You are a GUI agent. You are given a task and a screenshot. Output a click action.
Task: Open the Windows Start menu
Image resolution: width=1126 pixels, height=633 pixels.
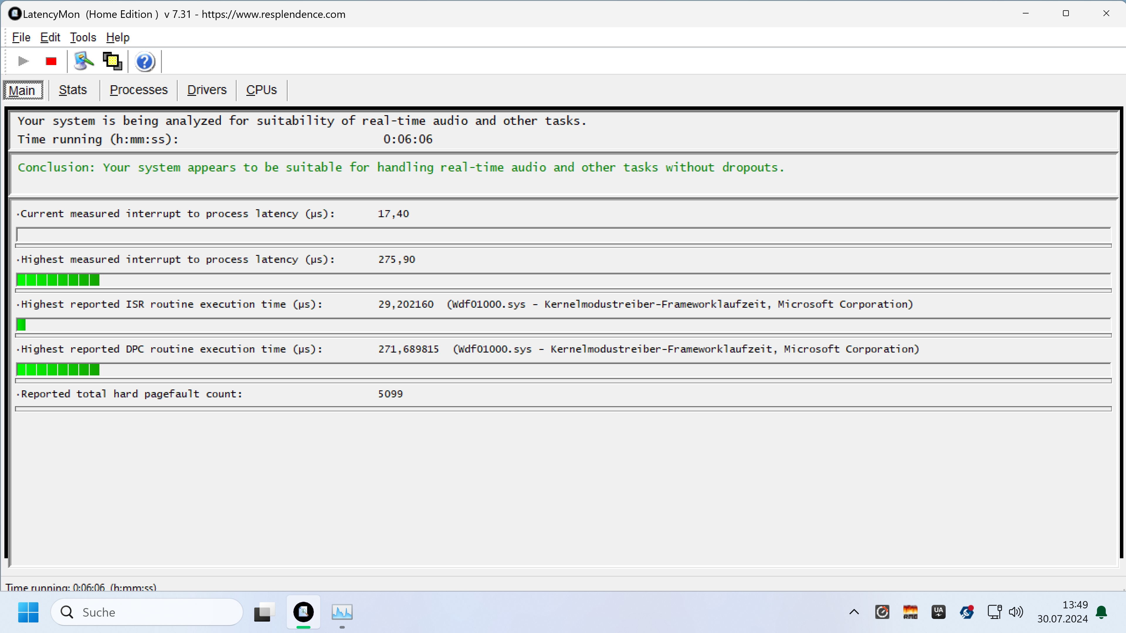[x=28, y=612]
